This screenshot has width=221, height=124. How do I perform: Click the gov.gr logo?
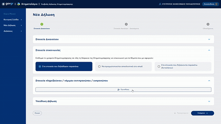pyautogui.click(x=8, y=4)
